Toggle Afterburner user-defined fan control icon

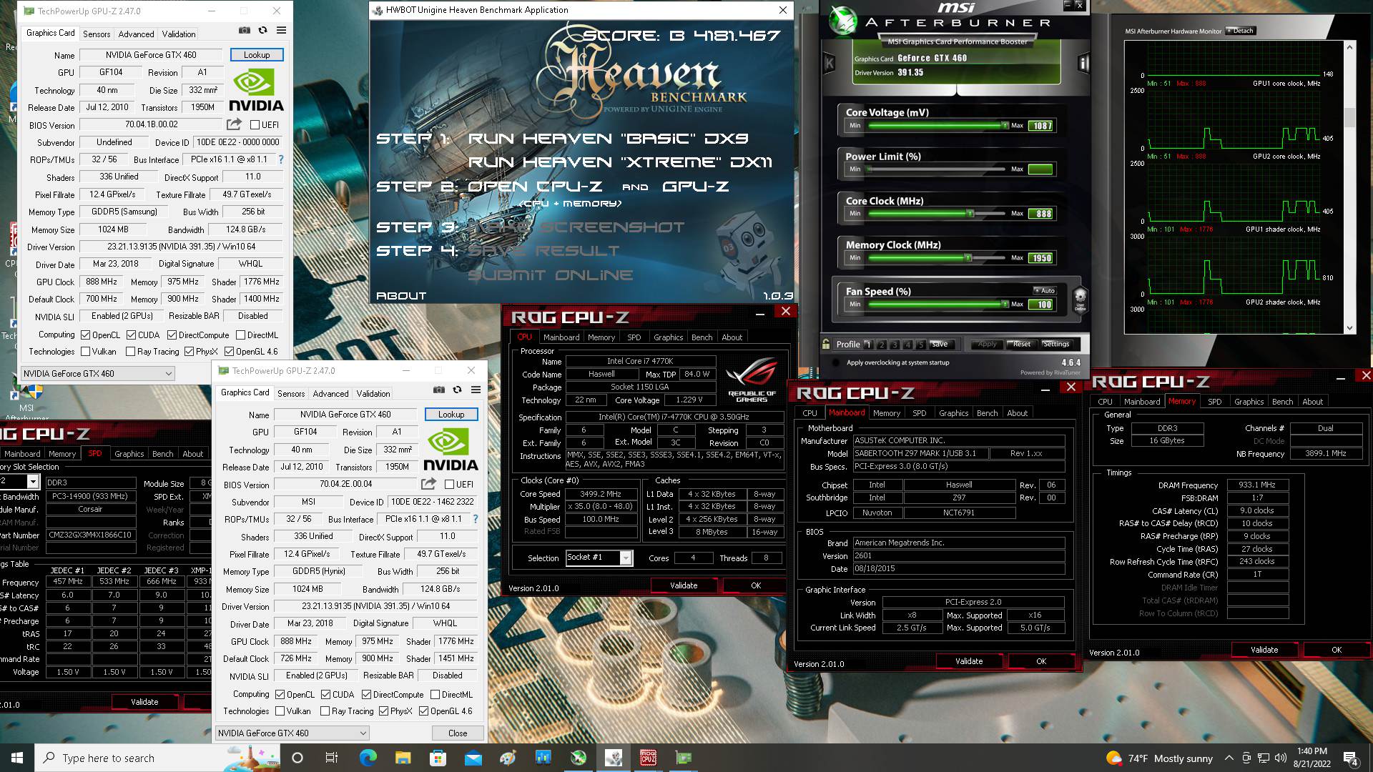tap(1081, 298)
